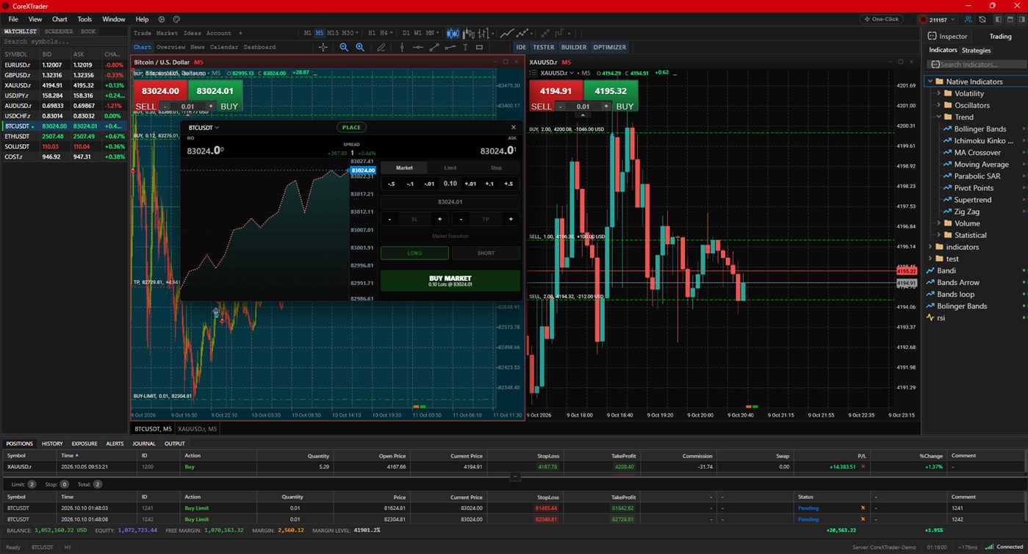Switch chart to line style
The image size is (1028, 554).
[x=507, y=33]
